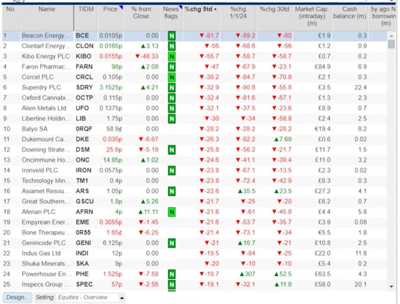Select Shuka Minerals... row name
The width and height of the screenshot is (400, 304).
click(46, 264)
